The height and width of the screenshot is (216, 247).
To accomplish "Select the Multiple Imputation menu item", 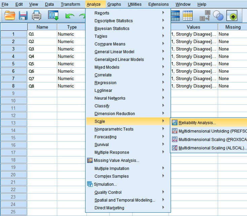I will [x=128, y=169].
